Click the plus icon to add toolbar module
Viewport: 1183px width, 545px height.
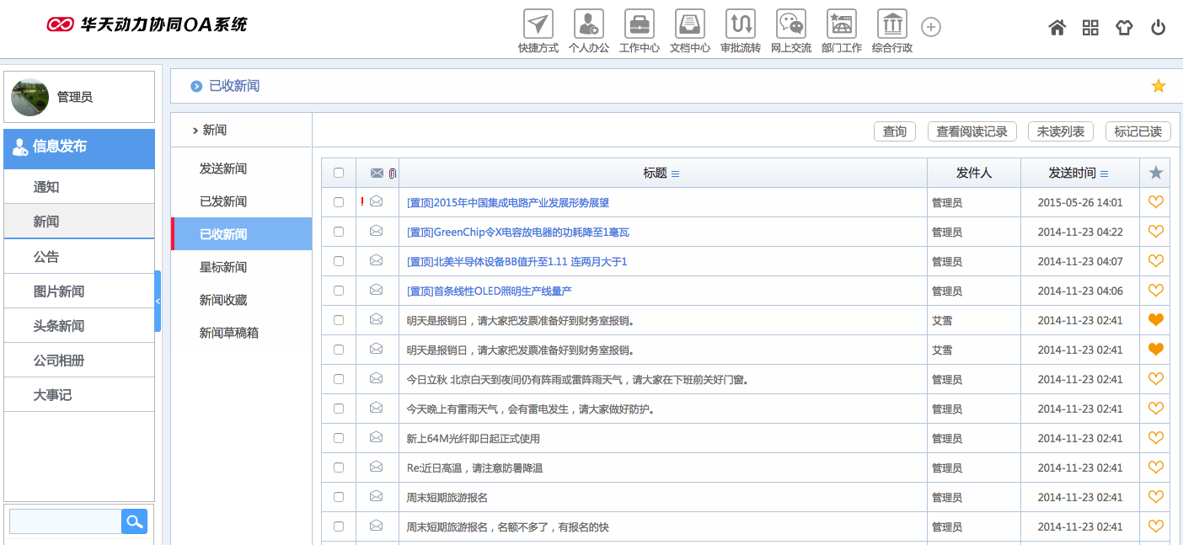click(930, 28)
